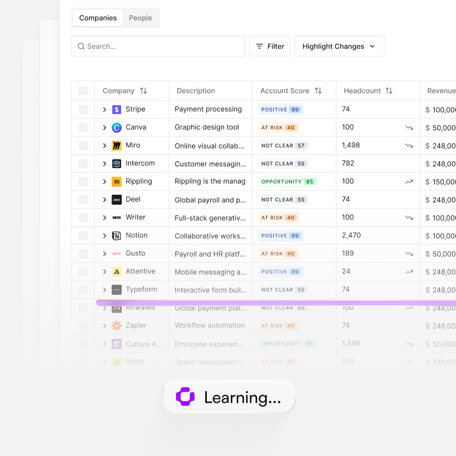The width and height of the screenshot is (456, 456).
Task: Check the Stripe row checkbox
Action: click(x=83, y=110)
